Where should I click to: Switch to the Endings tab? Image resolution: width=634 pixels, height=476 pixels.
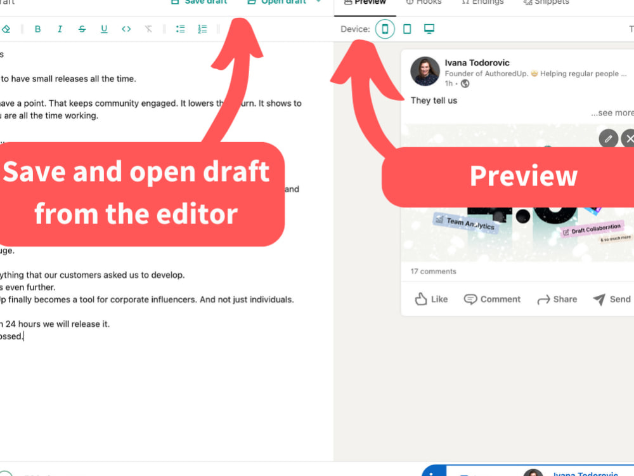(x=482, y=3)
